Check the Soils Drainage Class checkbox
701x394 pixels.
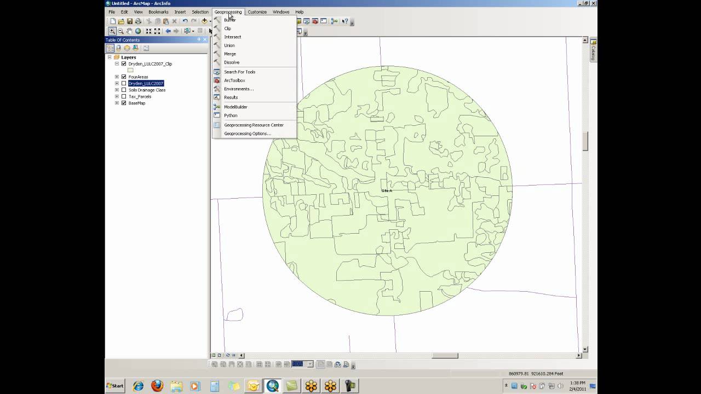pyautogui.click(x=124, y=90)
